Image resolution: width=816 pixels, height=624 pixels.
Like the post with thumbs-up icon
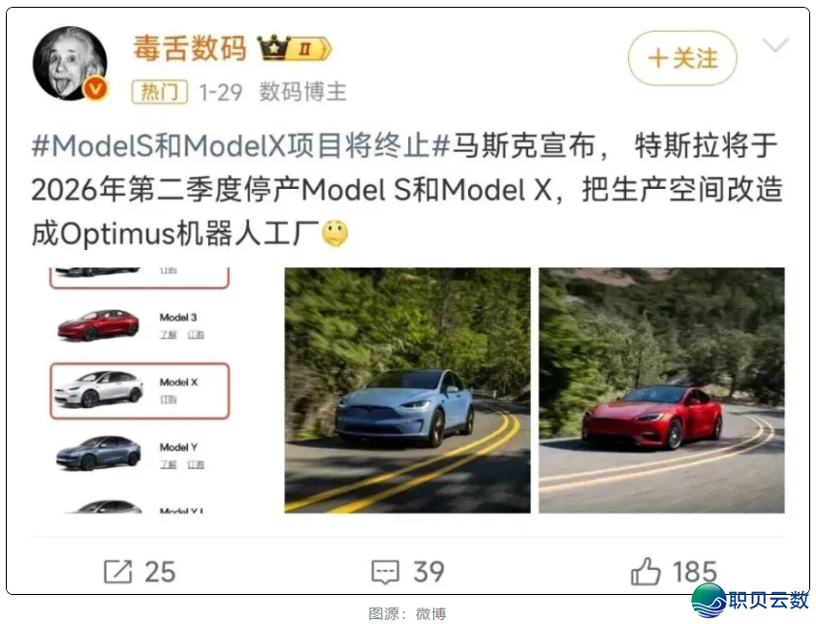tap(645, 571)
